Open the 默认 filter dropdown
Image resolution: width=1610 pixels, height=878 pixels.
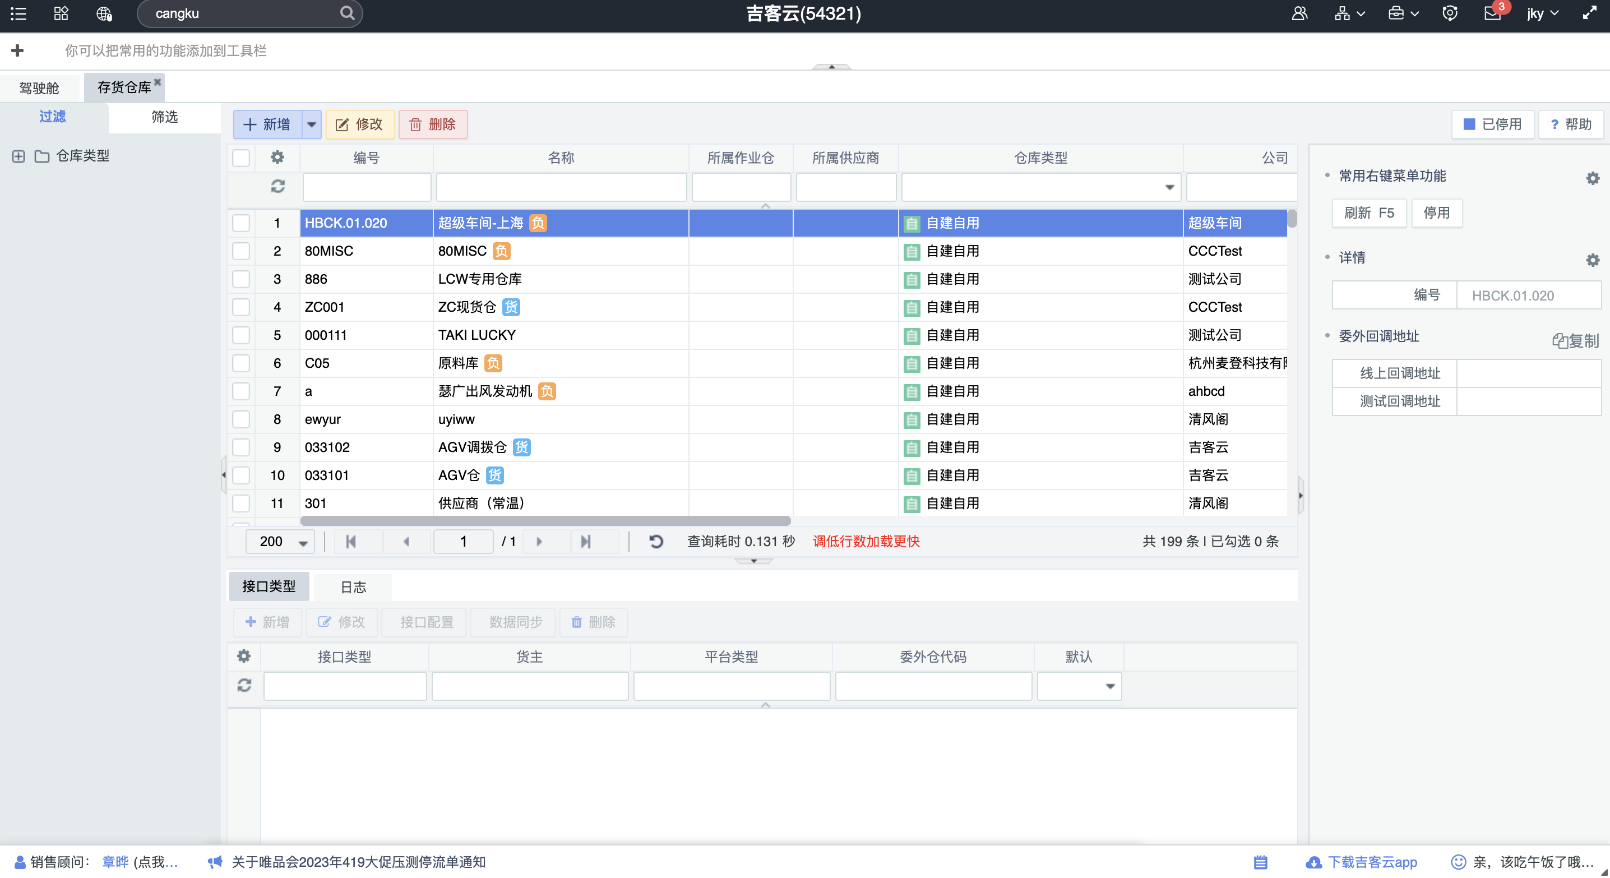click(x=1109, y=686)
